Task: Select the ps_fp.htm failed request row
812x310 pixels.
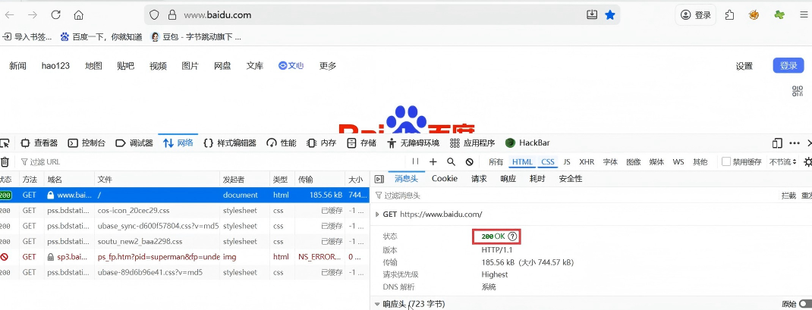Action: 185,257
